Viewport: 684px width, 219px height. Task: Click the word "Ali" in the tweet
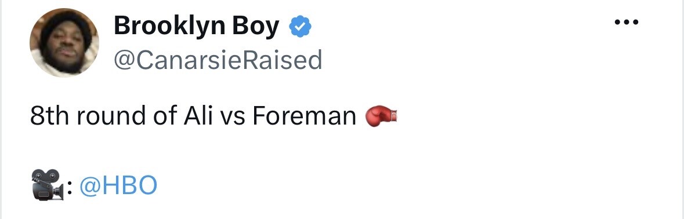(194, 116)
